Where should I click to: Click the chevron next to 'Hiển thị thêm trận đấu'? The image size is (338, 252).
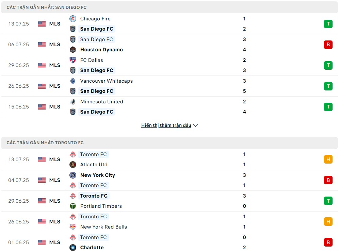(x=195, y=125)
